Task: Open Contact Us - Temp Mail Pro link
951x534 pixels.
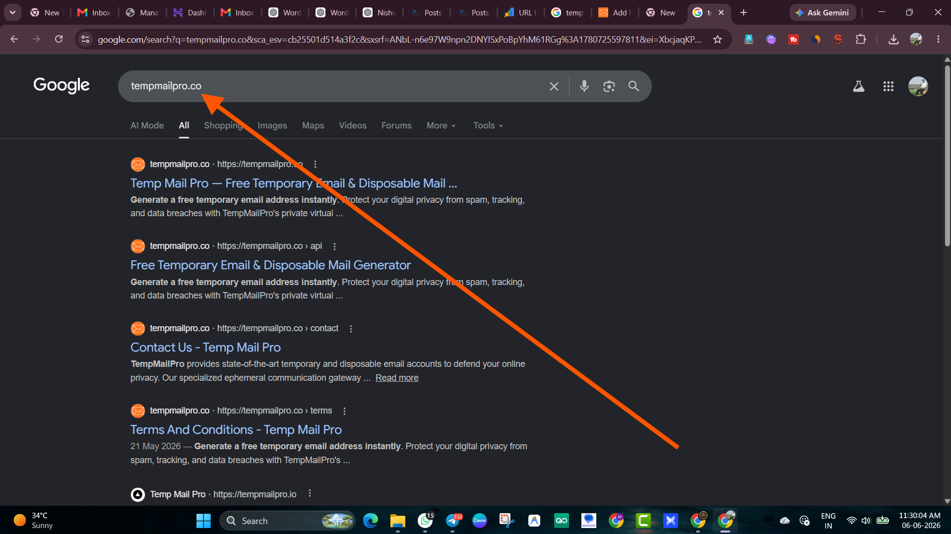Action: [205, 348]
